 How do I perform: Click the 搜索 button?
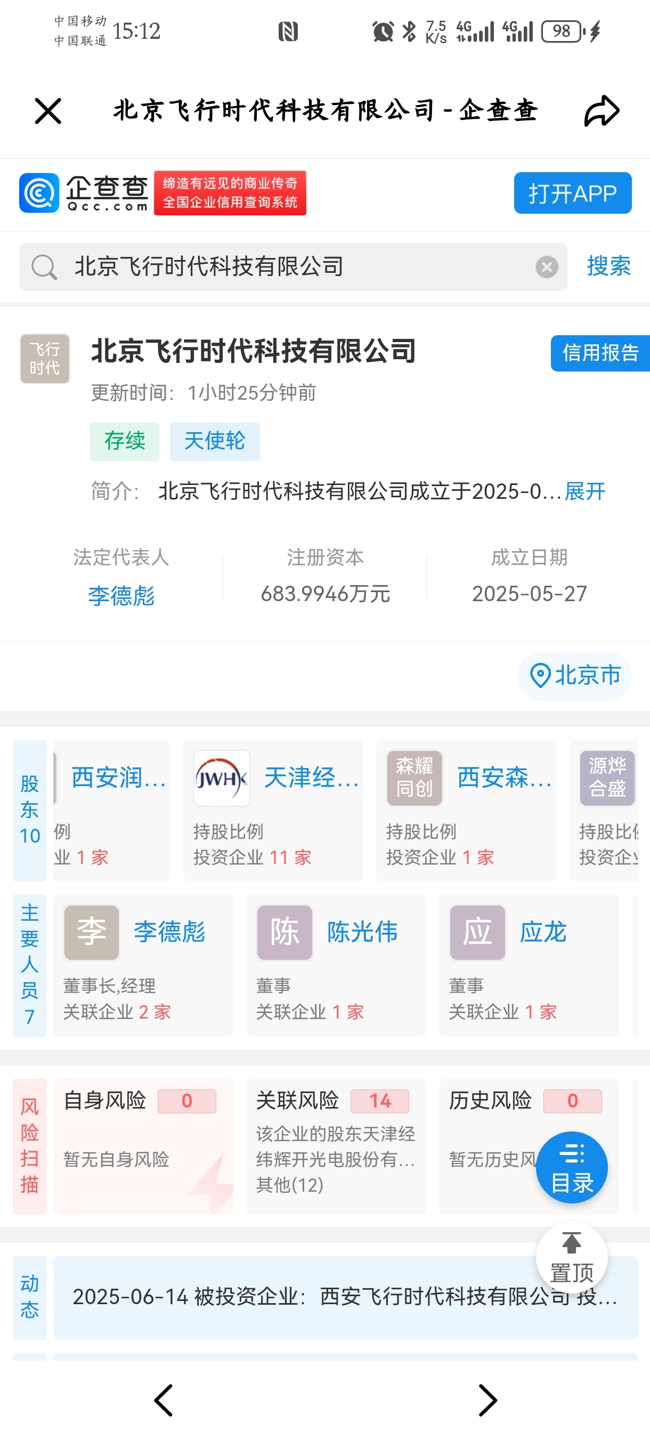(608, 266)
